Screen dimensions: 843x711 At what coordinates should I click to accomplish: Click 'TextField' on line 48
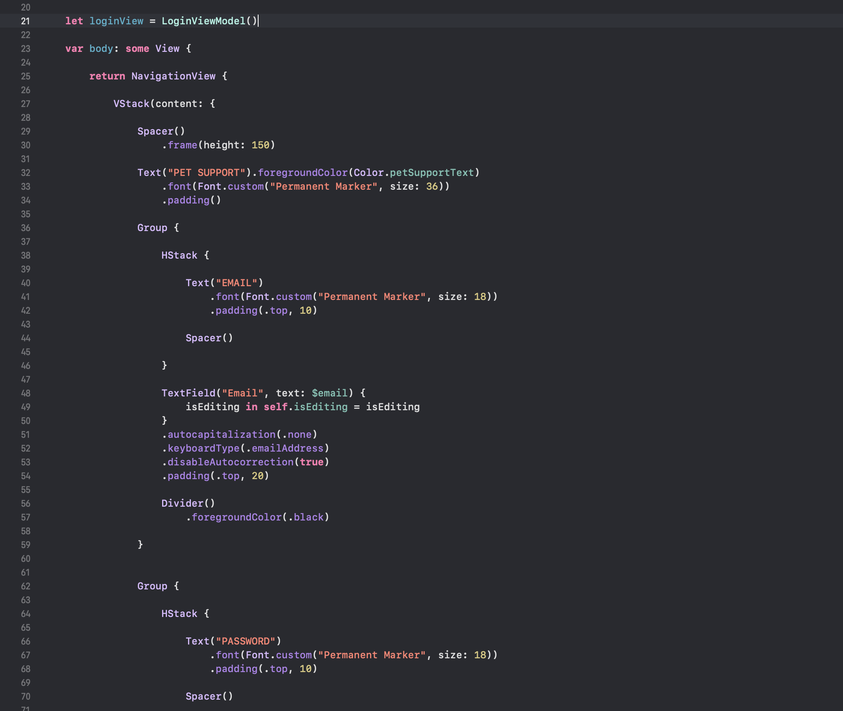tap(188, 393)
